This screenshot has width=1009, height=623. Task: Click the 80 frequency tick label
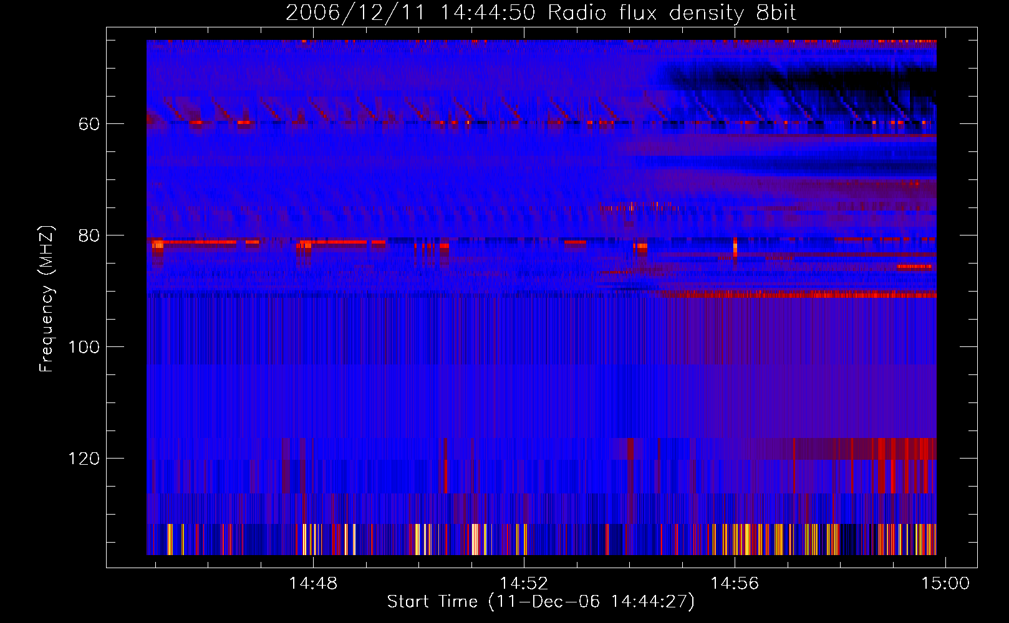tap(89, 235)
